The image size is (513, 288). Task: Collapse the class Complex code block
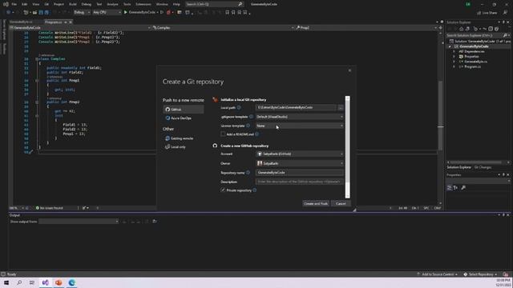point(37,59)
